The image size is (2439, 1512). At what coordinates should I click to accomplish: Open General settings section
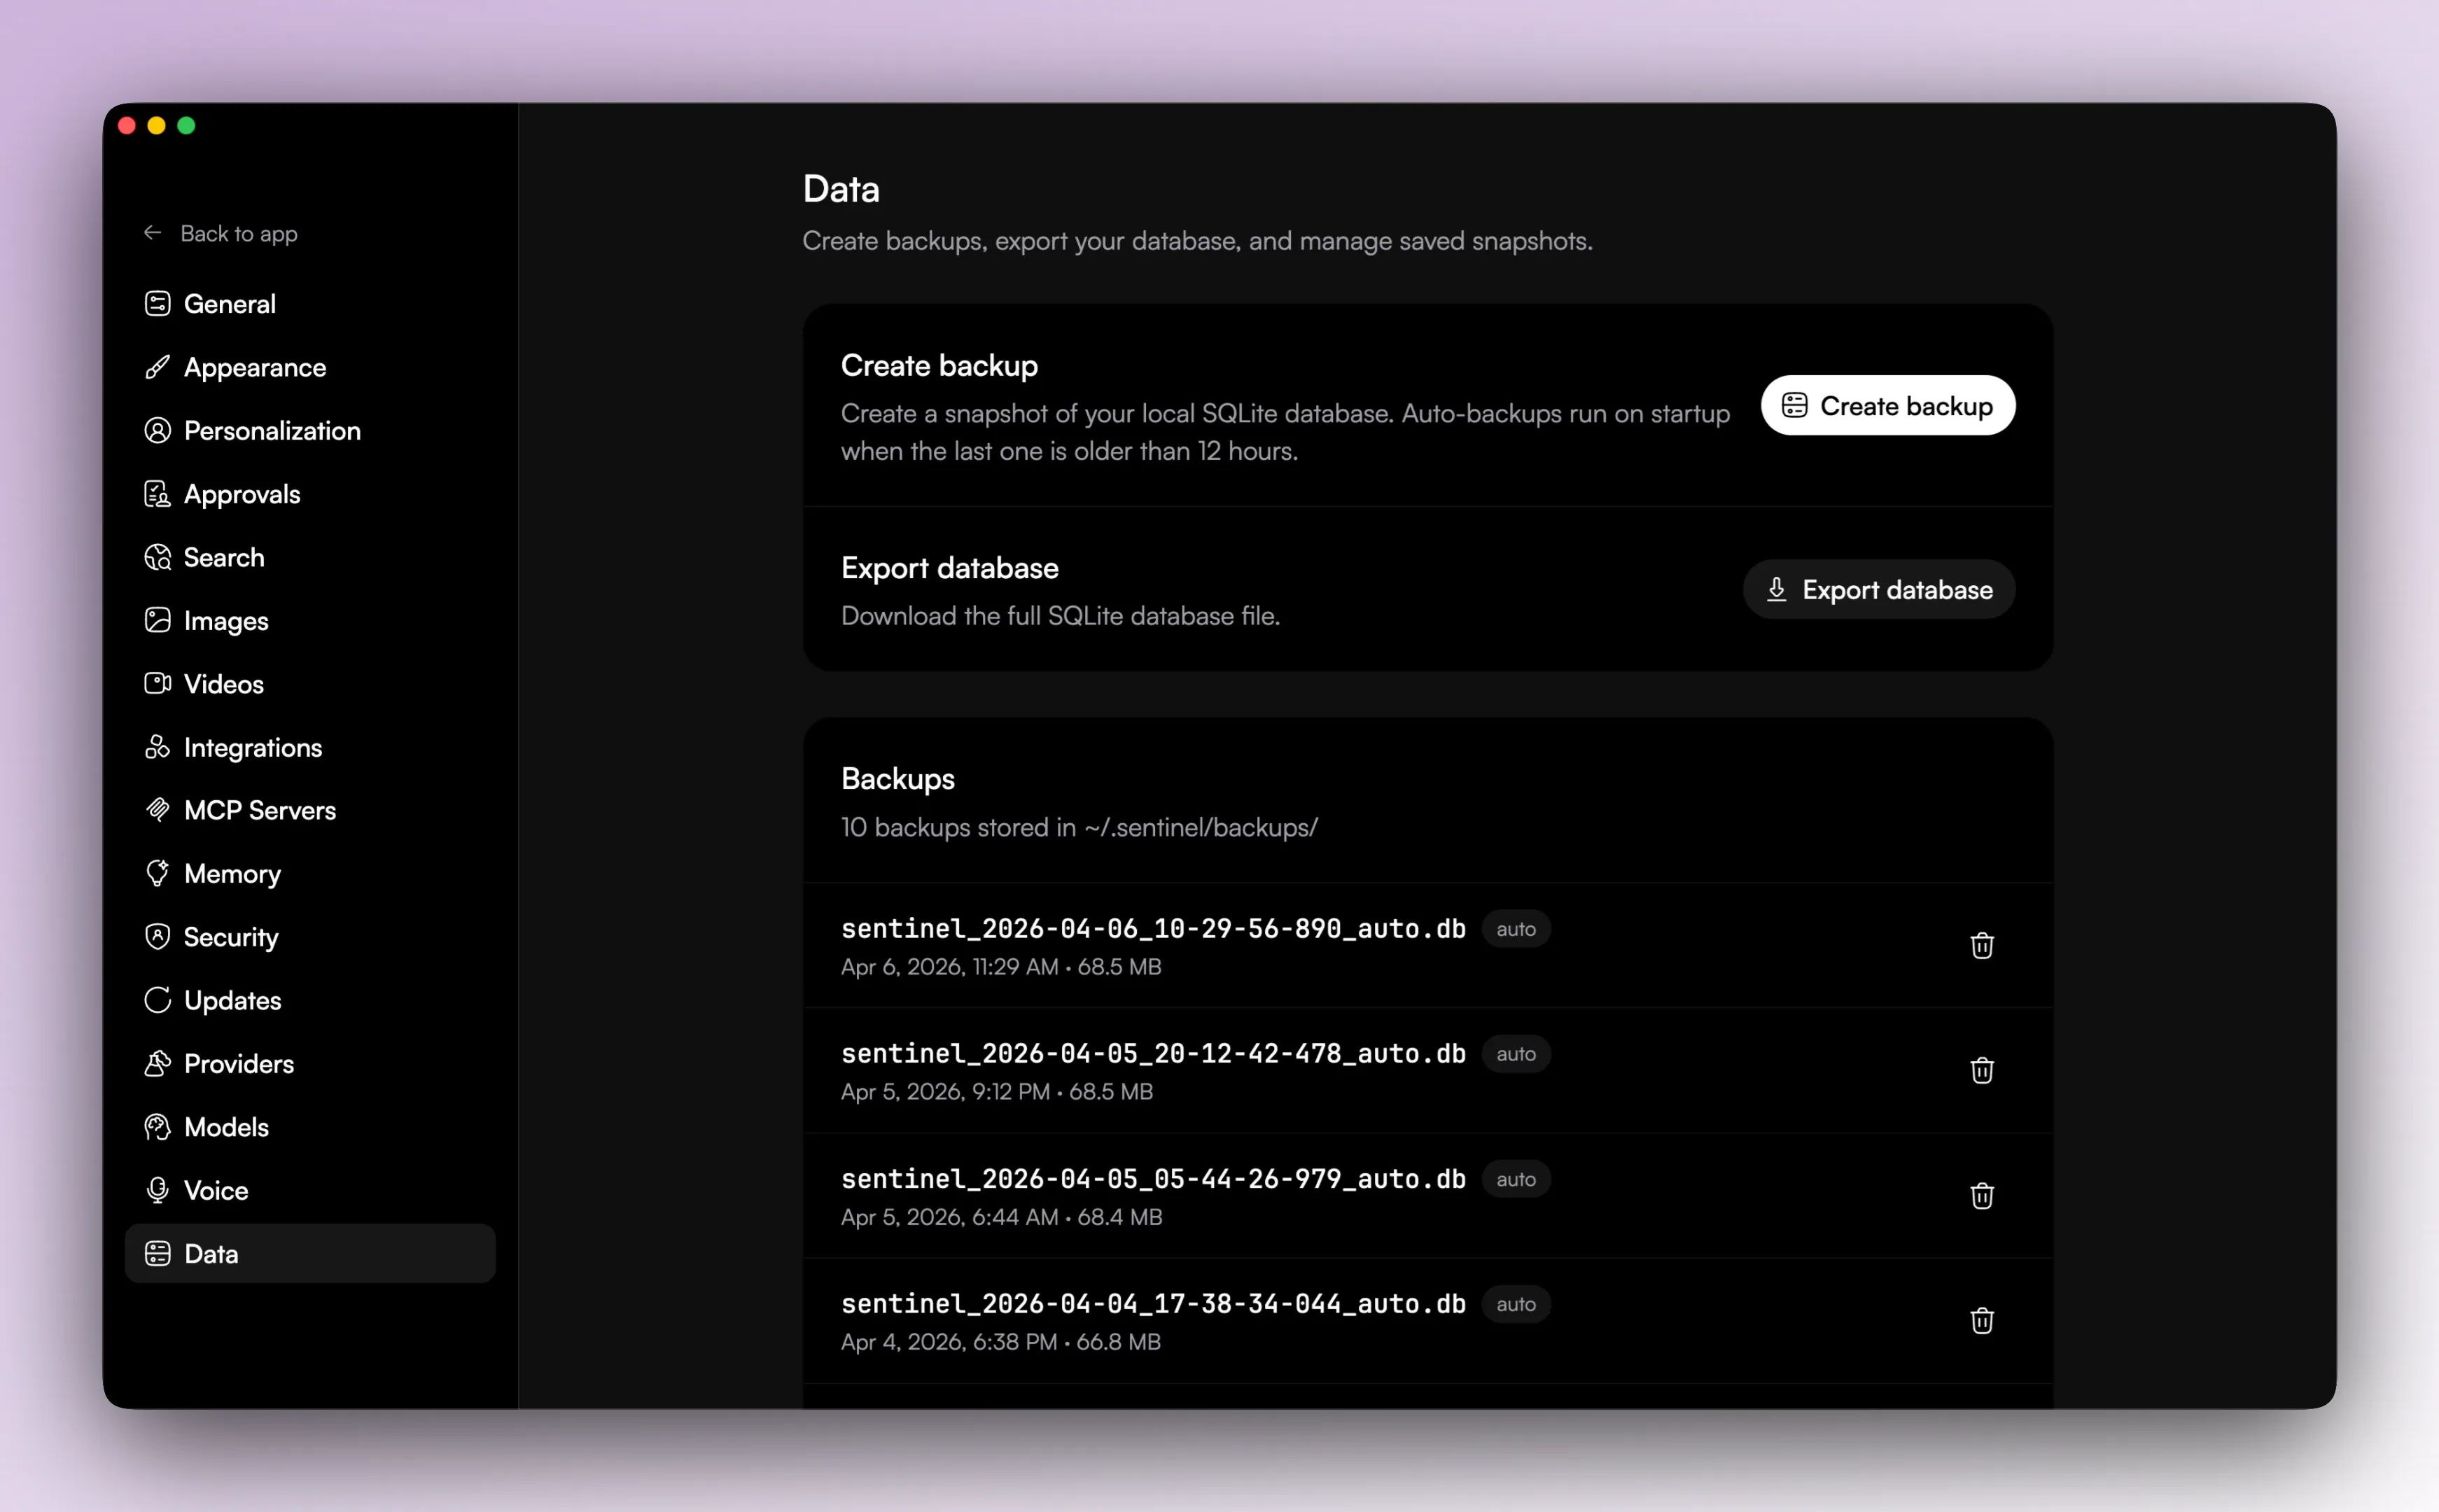310,304
